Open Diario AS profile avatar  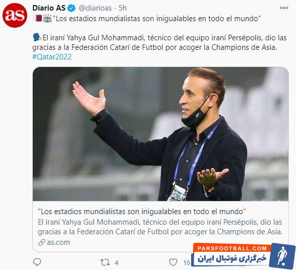coord(15,15)
